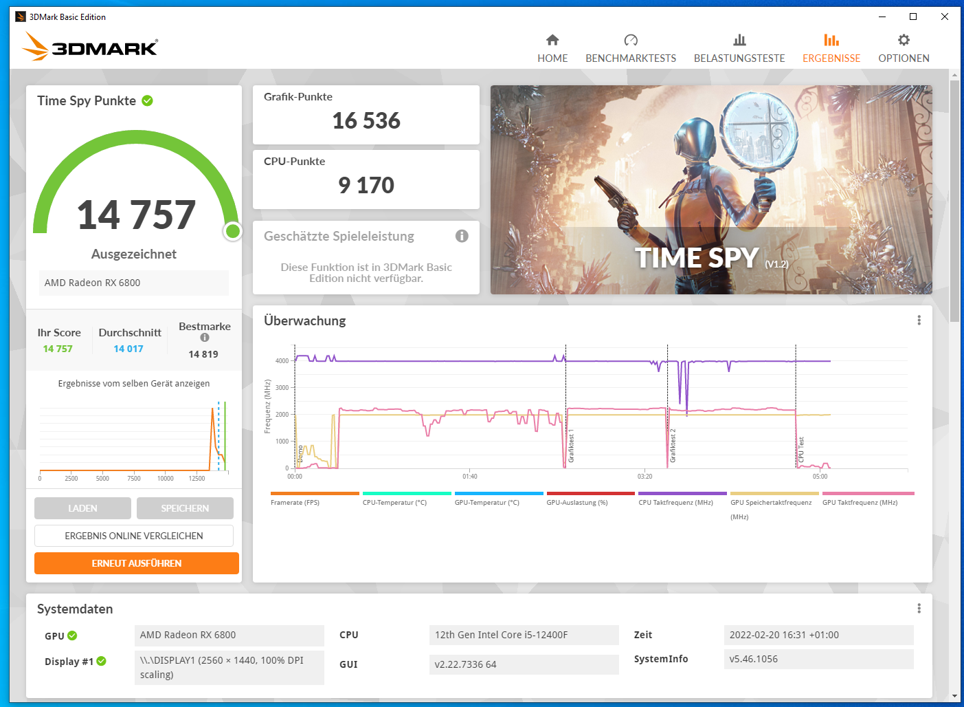Click green check icon next to GPU
The width and height of the screenshot is (964, 707).
72,635
